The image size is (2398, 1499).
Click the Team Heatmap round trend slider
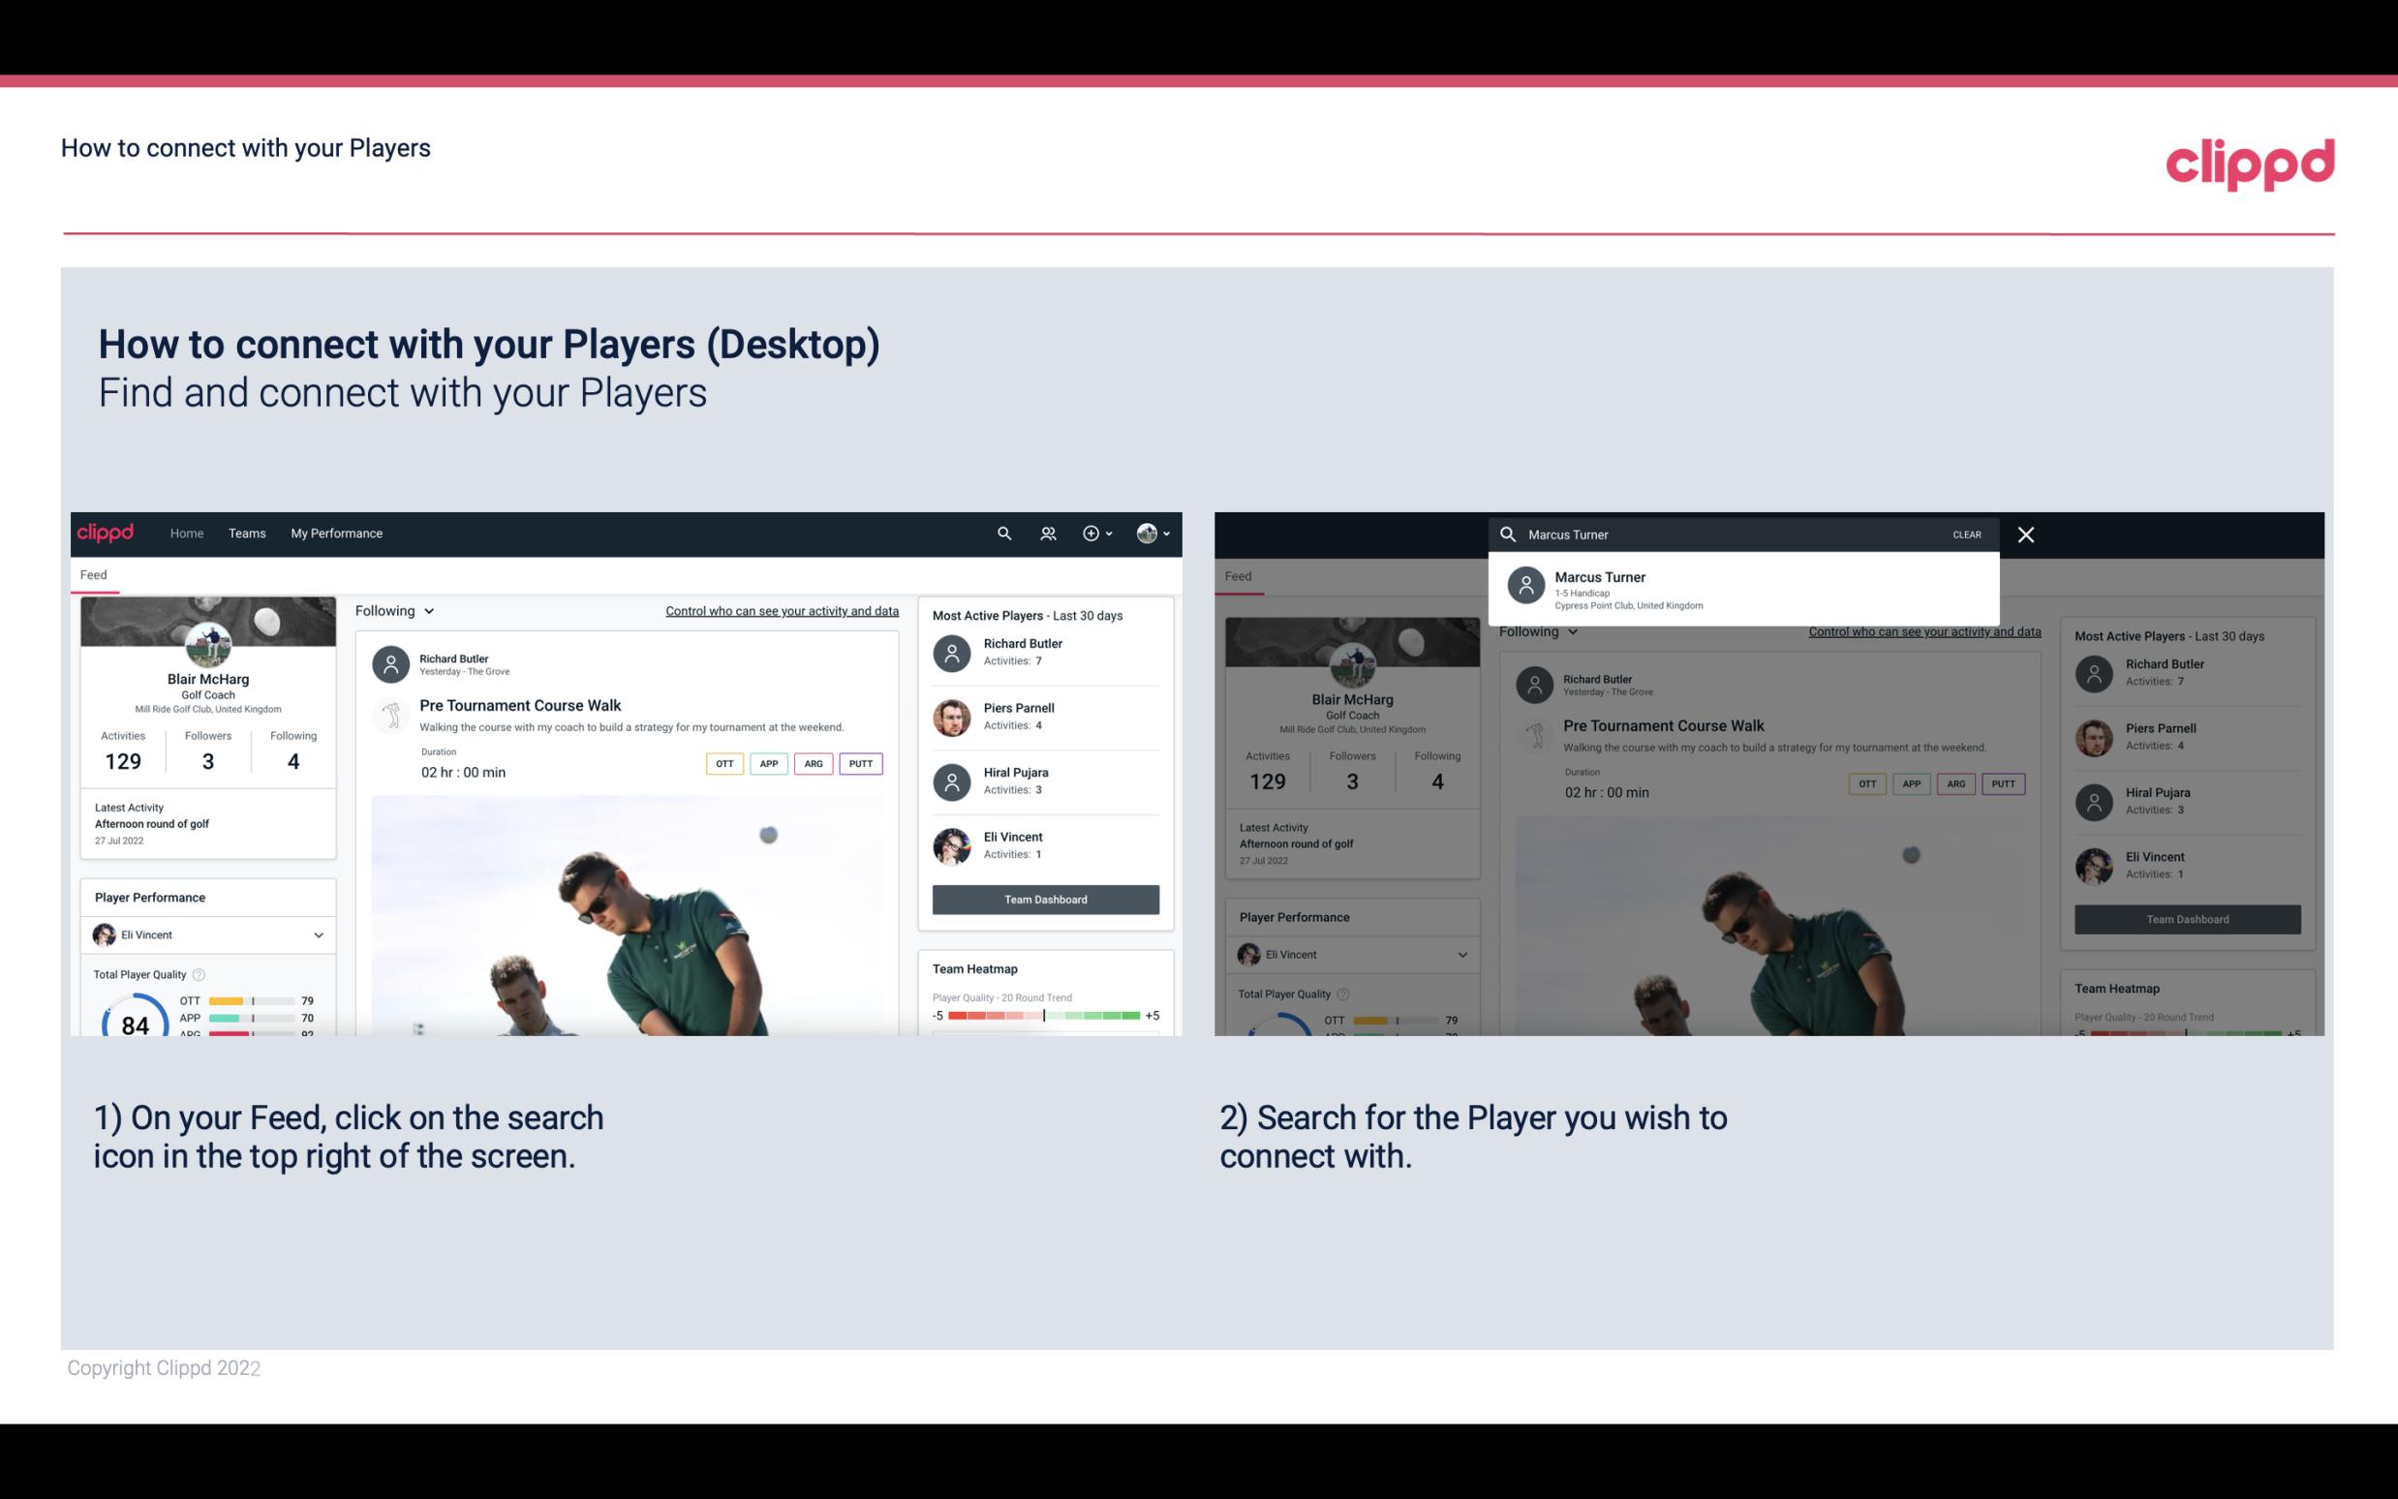[x=1043, y=1016]
